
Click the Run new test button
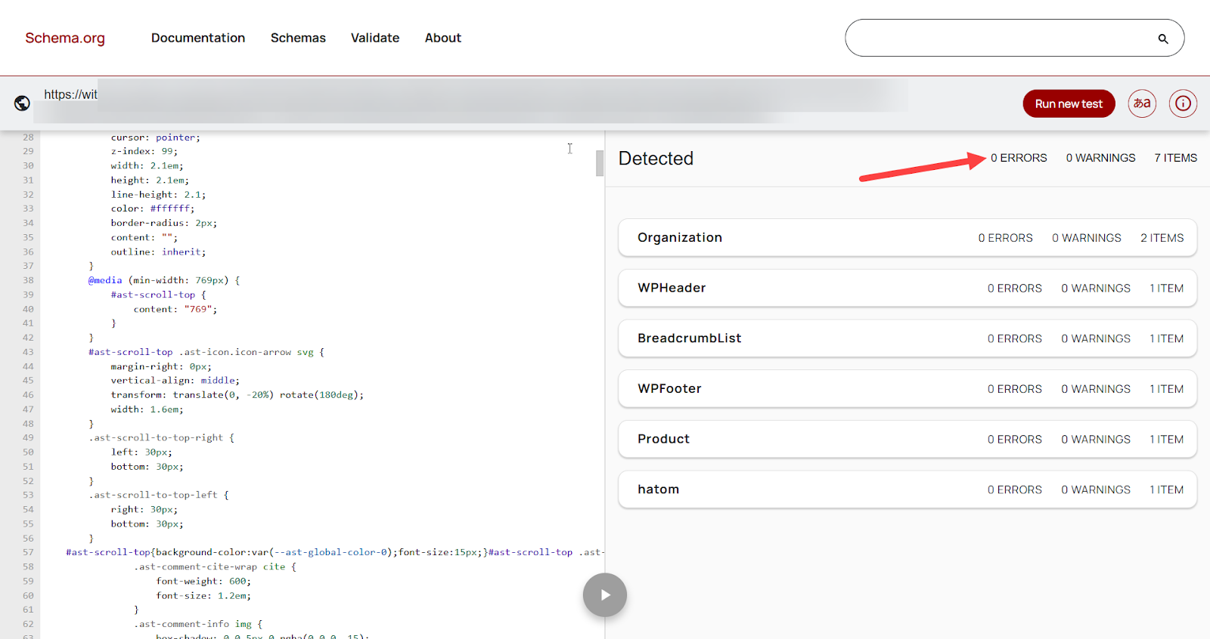point(1069,103)
